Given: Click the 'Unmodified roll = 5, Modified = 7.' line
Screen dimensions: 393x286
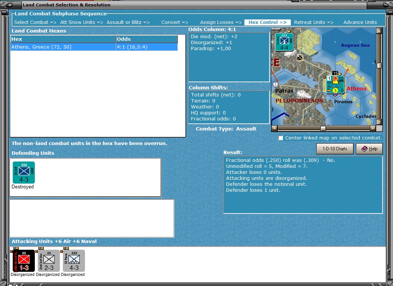Looking at the screenshot, I should point(266,166).
